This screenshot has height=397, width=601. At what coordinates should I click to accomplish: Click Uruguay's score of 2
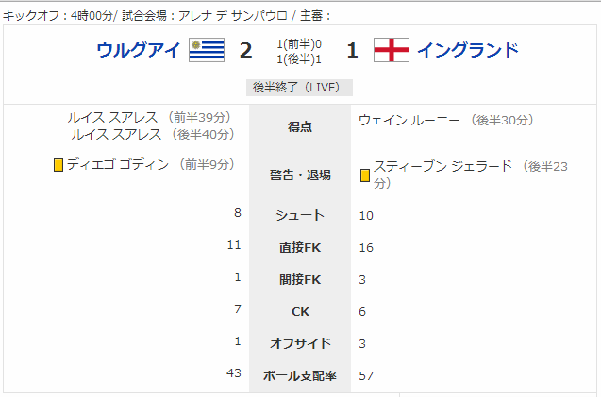click(245, 50)
